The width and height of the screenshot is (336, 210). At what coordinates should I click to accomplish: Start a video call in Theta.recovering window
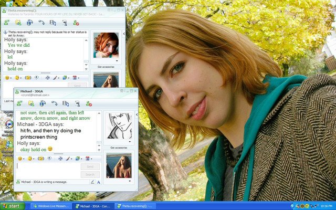(30, 23)
